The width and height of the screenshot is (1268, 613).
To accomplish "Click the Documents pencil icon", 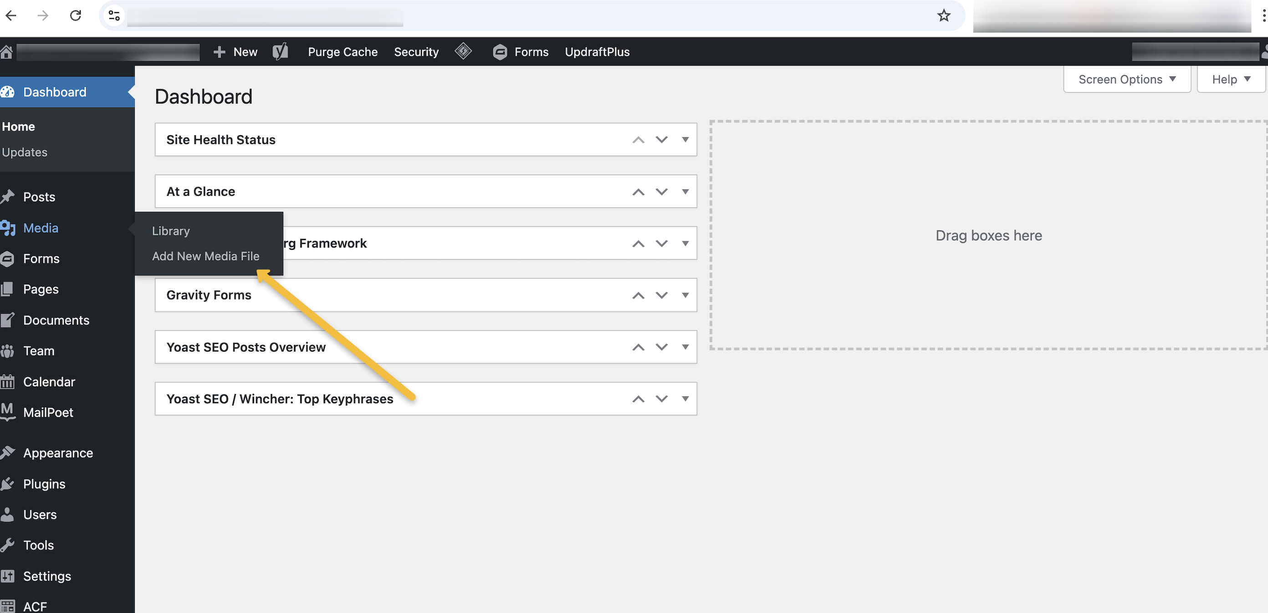I will [7, 320].
